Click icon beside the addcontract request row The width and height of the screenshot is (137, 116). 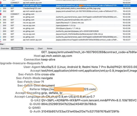1,40
